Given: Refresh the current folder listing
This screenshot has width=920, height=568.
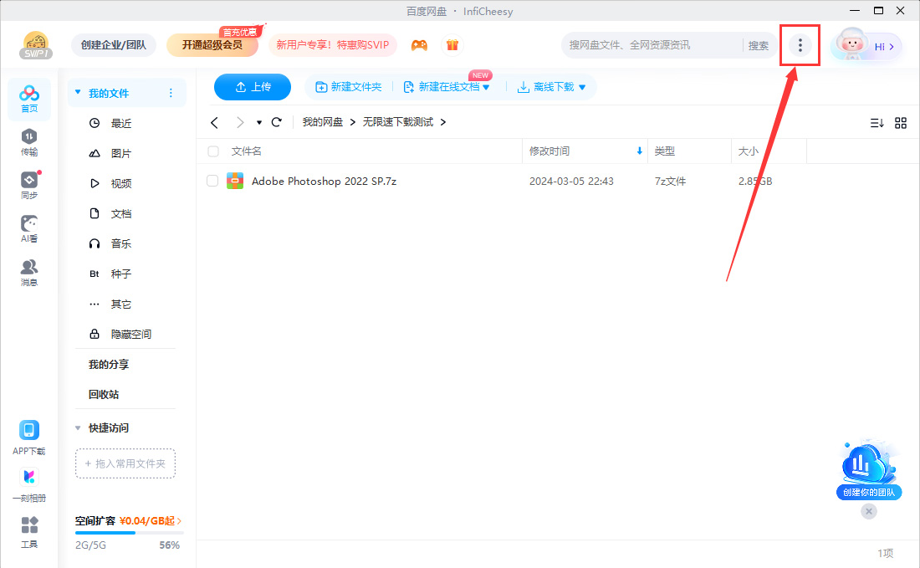Looking at the screenshot, I should click(277, 122).
